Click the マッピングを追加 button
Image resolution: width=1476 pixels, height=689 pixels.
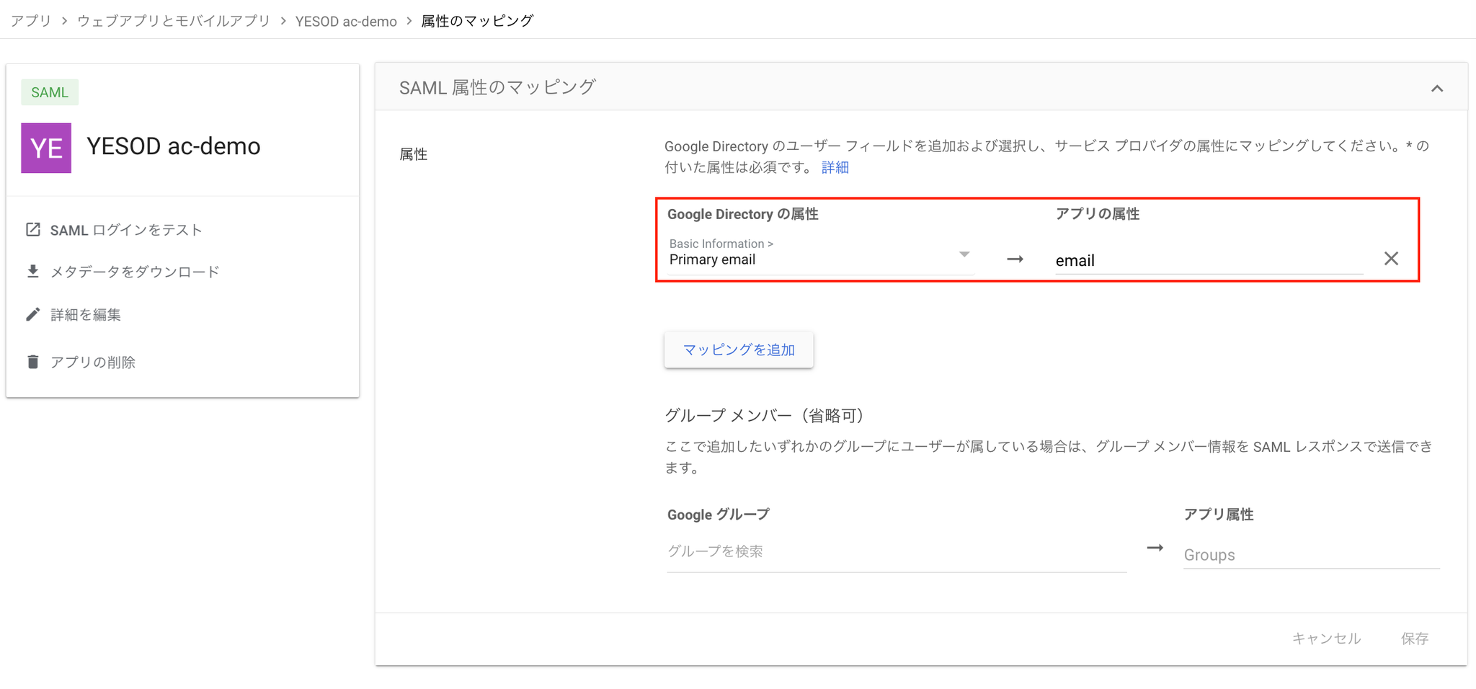pos(739,350)
